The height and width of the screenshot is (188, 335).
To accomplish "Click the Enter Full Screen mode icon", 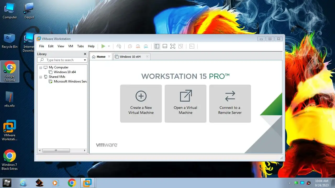I will (173, 46).
